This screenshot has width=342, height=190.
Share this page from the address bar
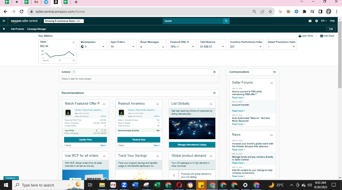pos(262,12)
